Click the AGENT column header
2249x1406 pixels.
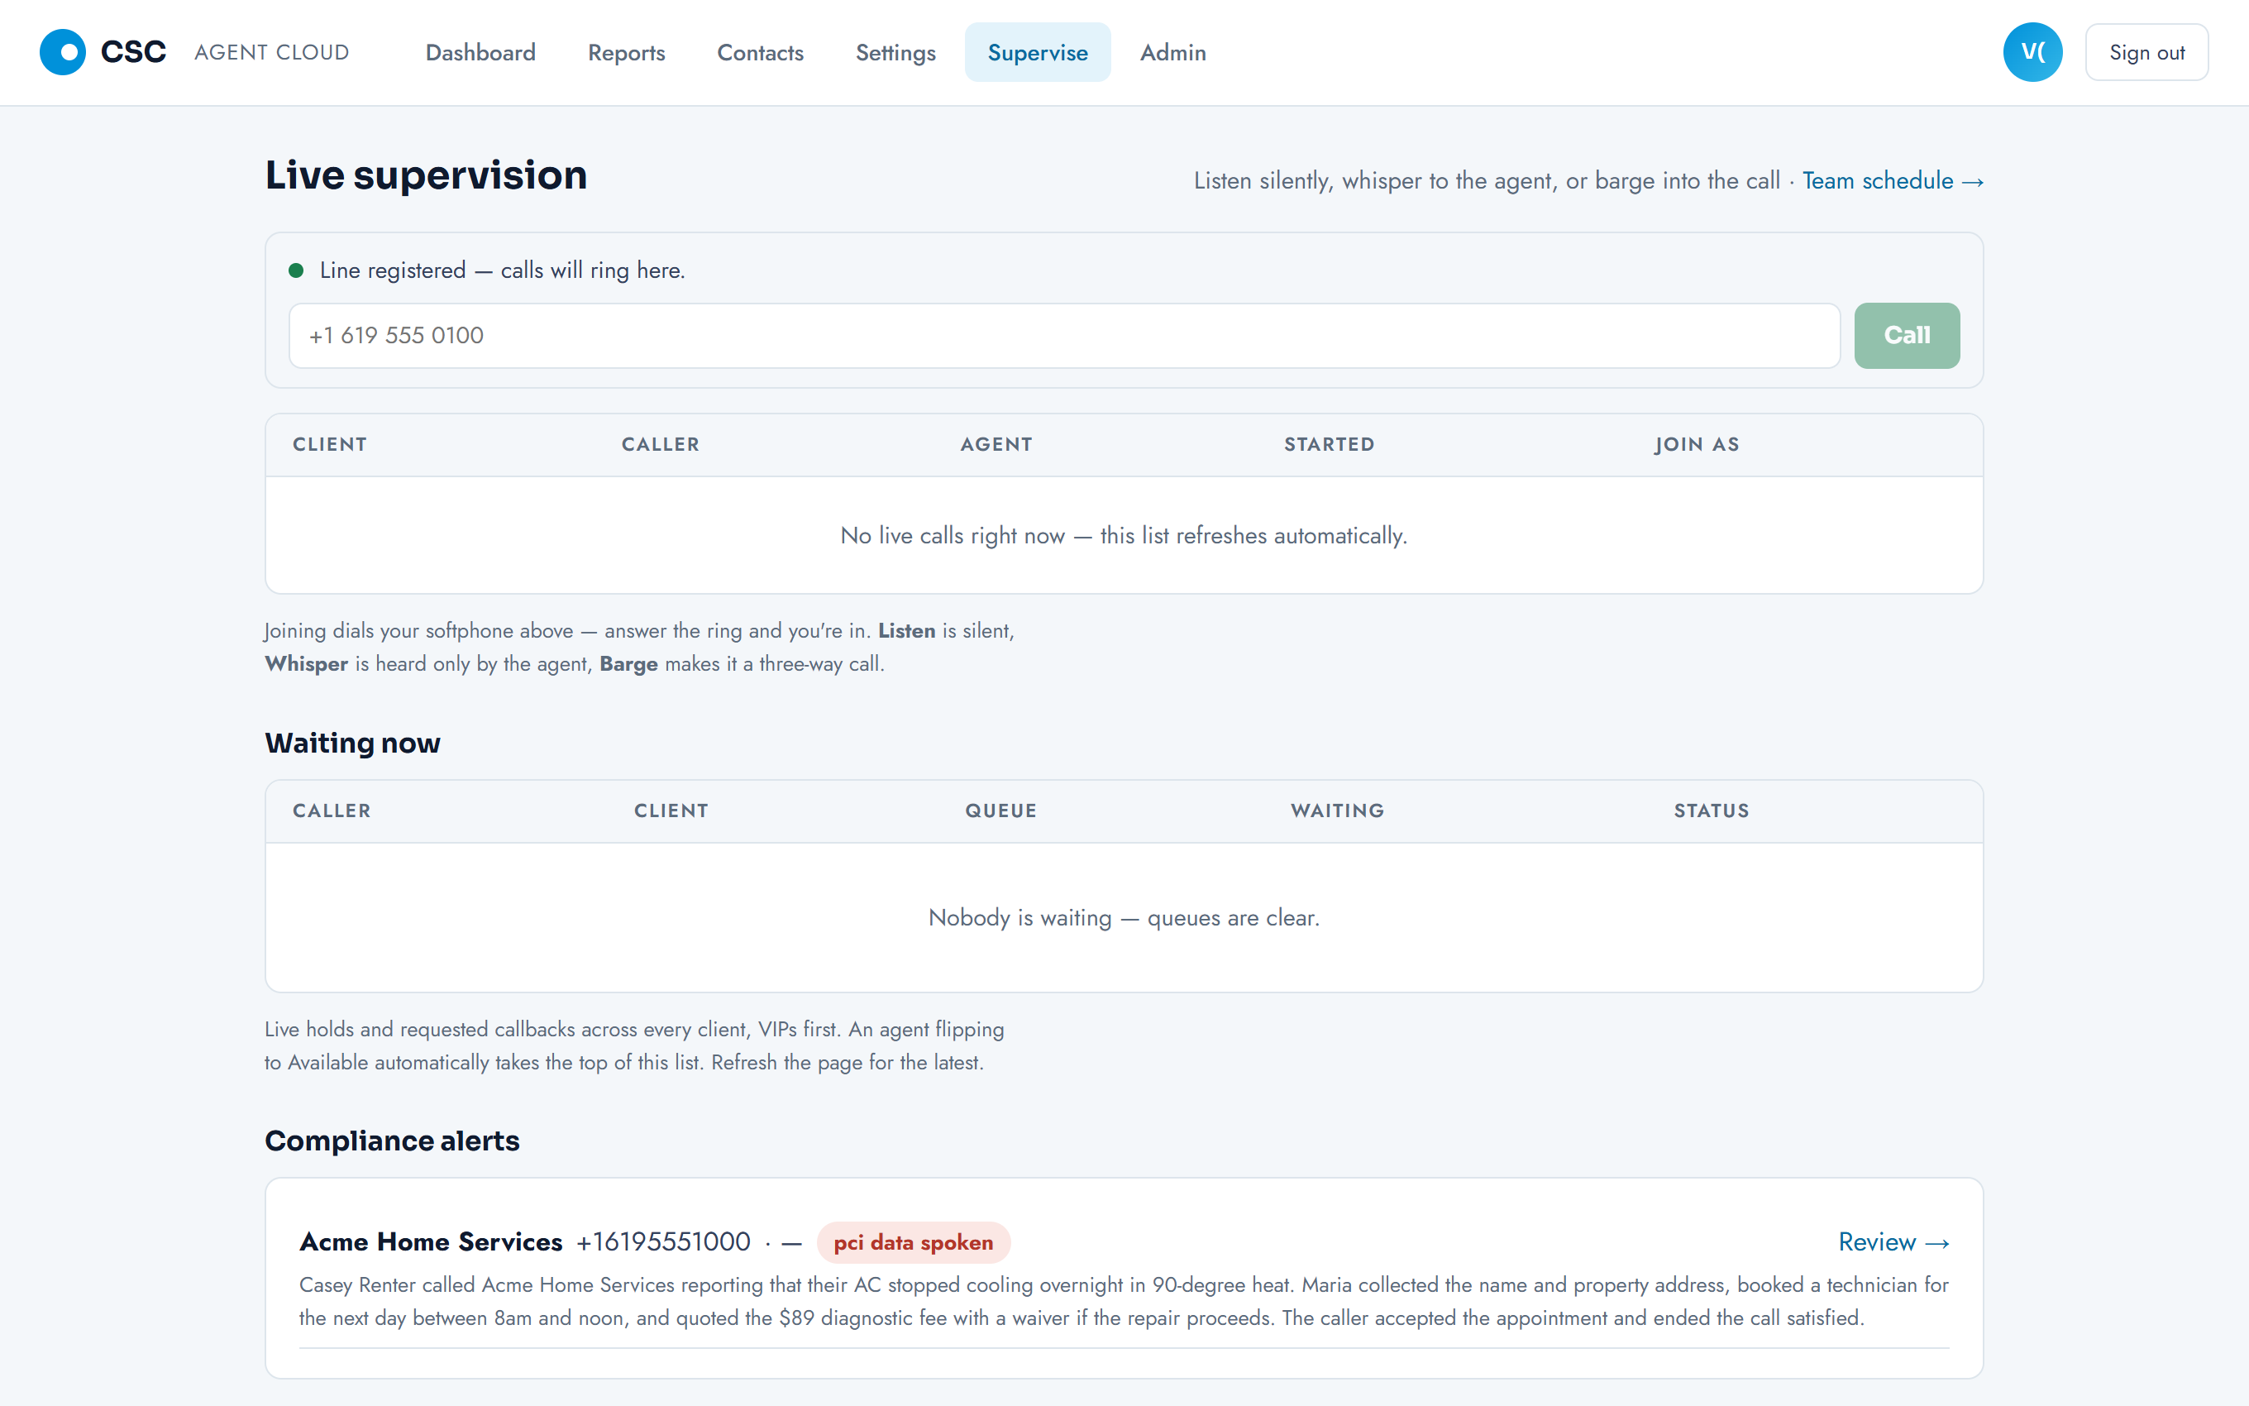(x=996, y=444)
